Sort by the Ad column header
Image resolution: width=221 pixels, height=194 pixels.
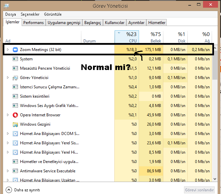[x=42, y=37]
